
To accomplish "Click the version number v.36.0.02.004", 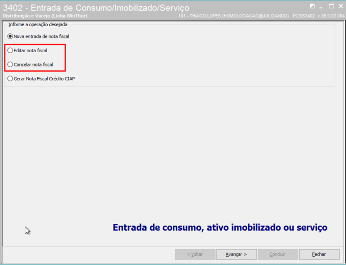I will pos(330,16).
